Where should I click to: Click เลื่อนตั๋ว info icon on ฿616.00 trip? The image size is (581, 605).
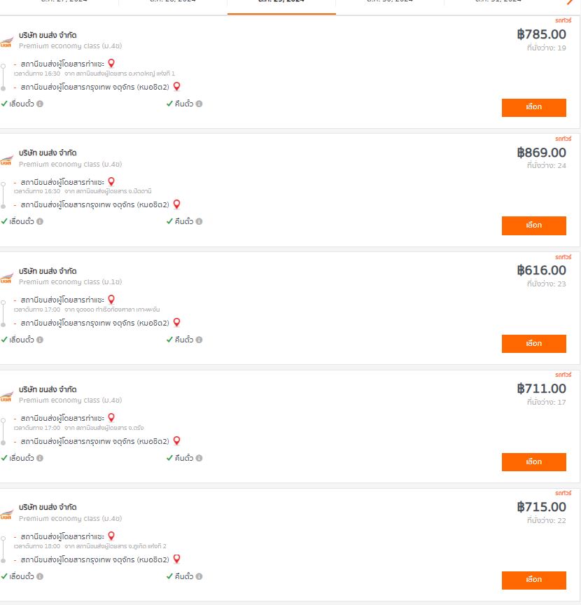pos(40,340)
